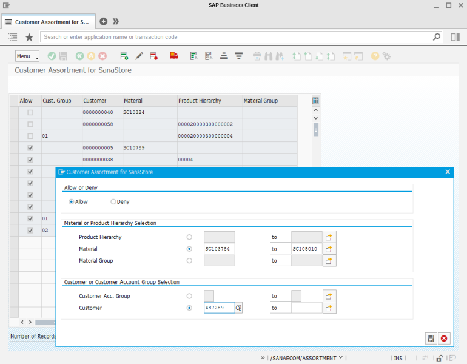Select Product Hierarchy radio button
Screen dimensions: 467x364
(x=189, y=237)
